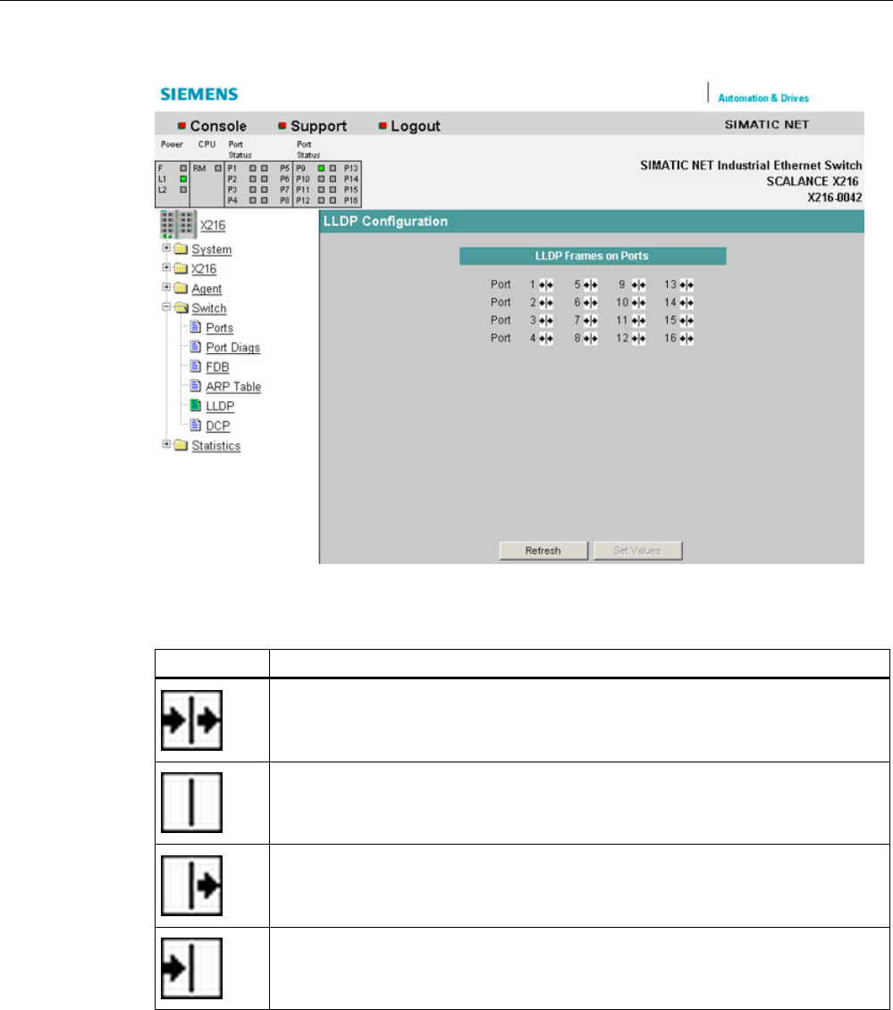Open the DCP page
This screenshot has height=1010, width=893.
pyautogui.click(x=218, y=425)
